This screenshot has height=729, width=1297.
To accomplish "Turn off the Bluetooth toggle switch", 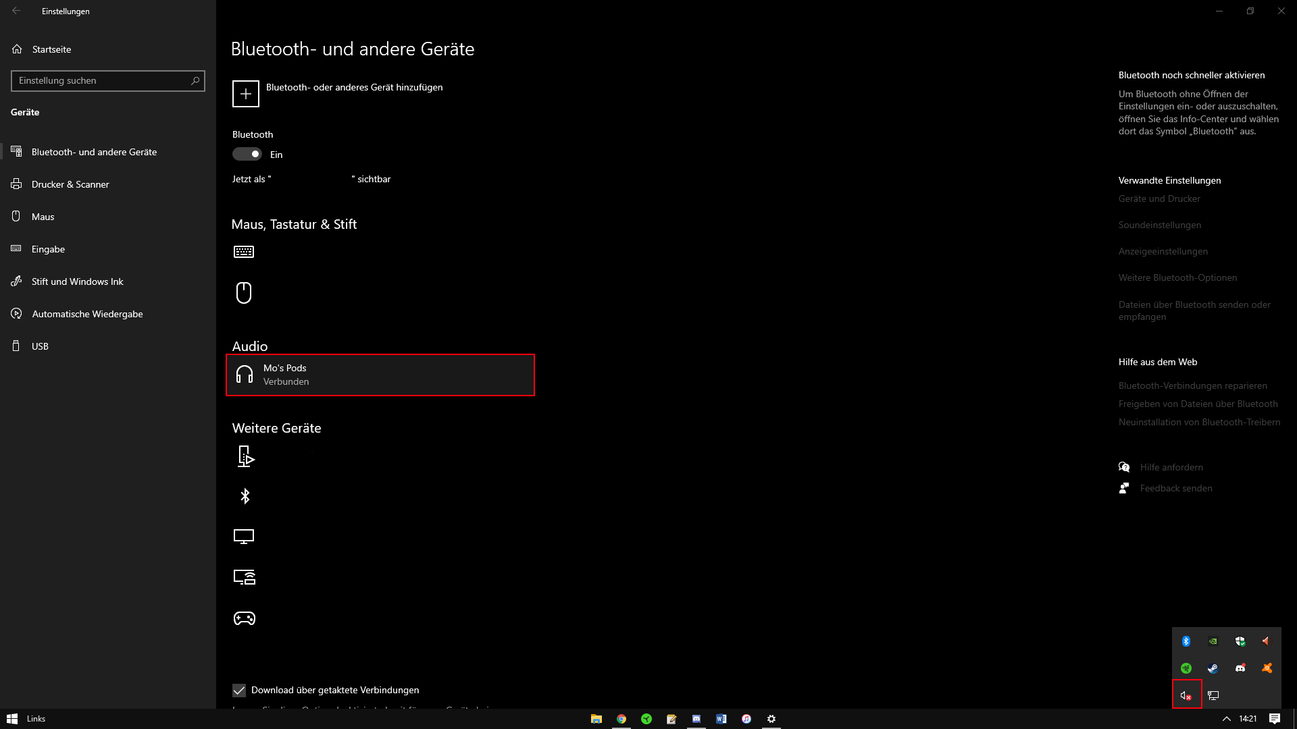I will [247, 155].
